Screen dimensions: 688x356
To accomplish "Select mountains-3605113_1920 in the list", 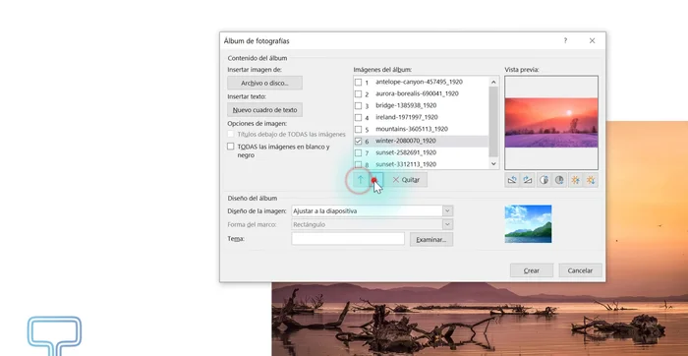I will (x=412, y=129).
